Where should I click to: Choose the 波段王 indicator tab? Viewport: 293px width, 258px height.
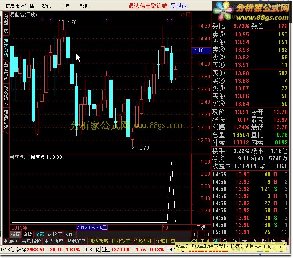(x=55, y=234)
